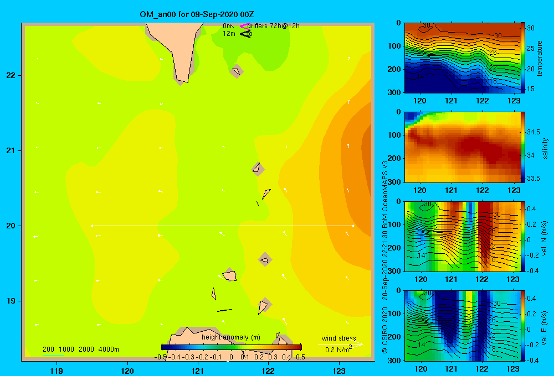Click the '15' tick on temperature color bar

[x=531, y=89]
